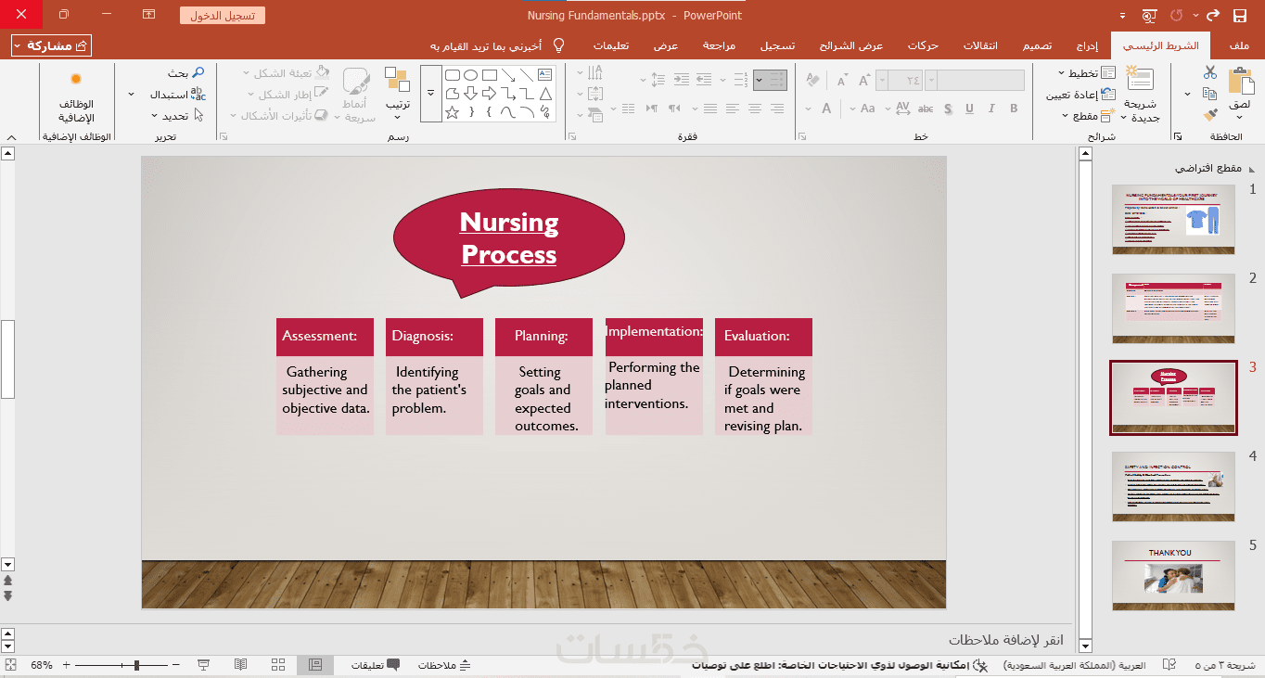
Task: Choose the five-point star shape
Action: (453, 112)
